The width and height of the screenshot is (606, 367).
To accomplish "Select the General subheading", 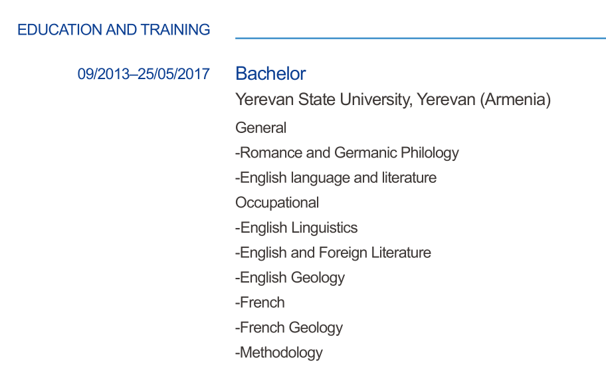I will pyautogui.click(x=261, y=128).
